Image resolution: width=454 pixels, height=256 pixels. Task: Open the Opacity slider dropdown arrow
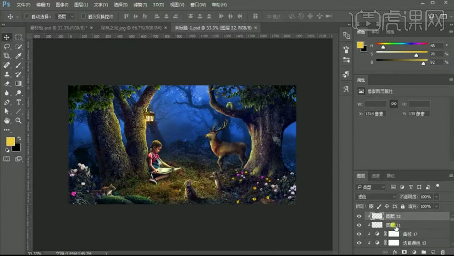pyautogui.click(x=436, y=197)
